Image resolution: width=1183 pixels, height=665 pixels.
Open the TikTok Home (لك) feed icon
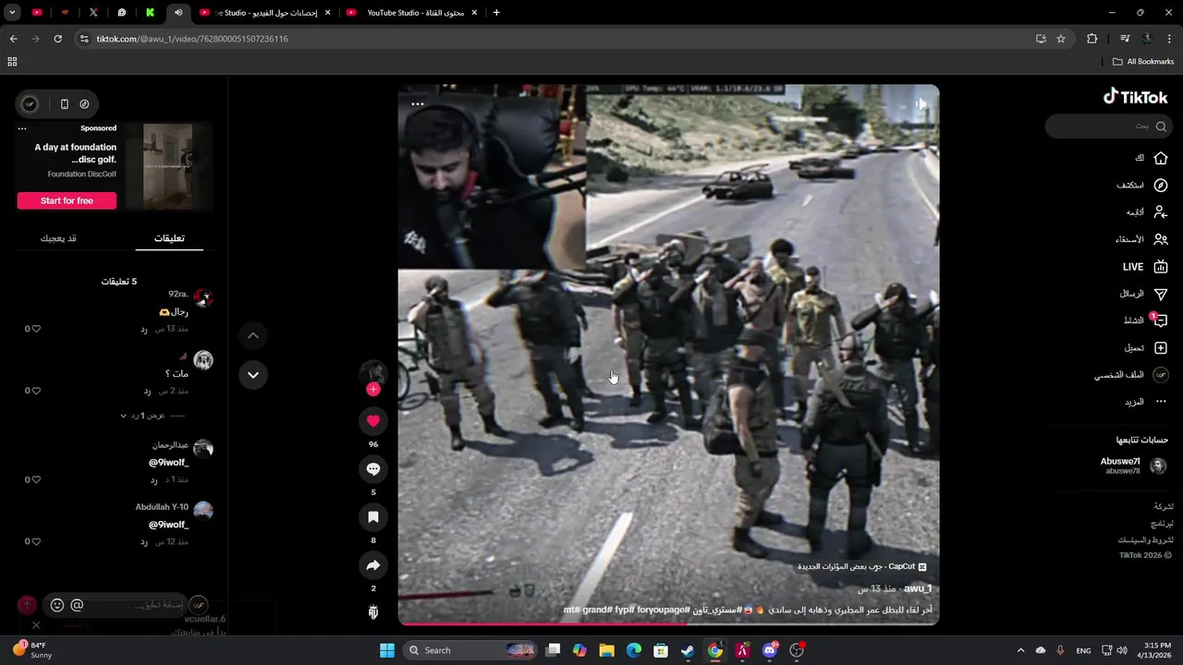(1161, 158)
